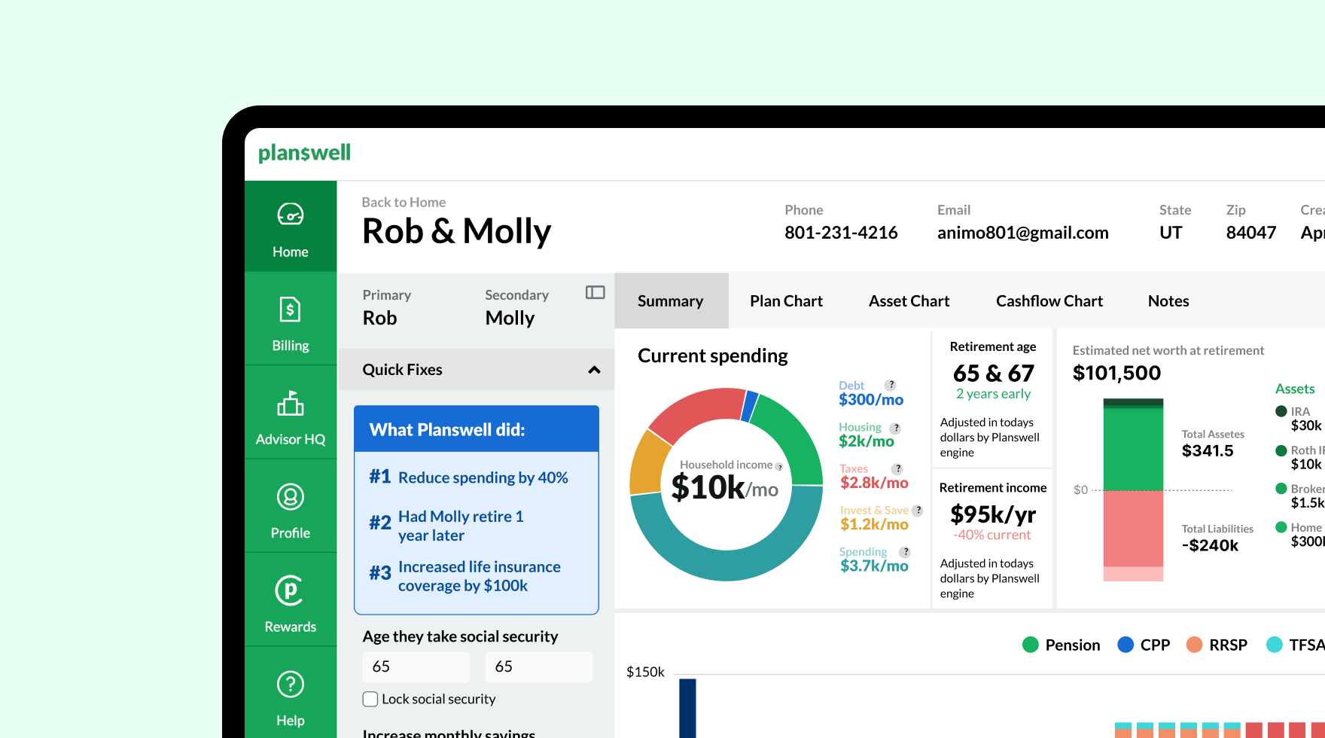
Task: Open the Notes tab
Action: coord(1168,301)
